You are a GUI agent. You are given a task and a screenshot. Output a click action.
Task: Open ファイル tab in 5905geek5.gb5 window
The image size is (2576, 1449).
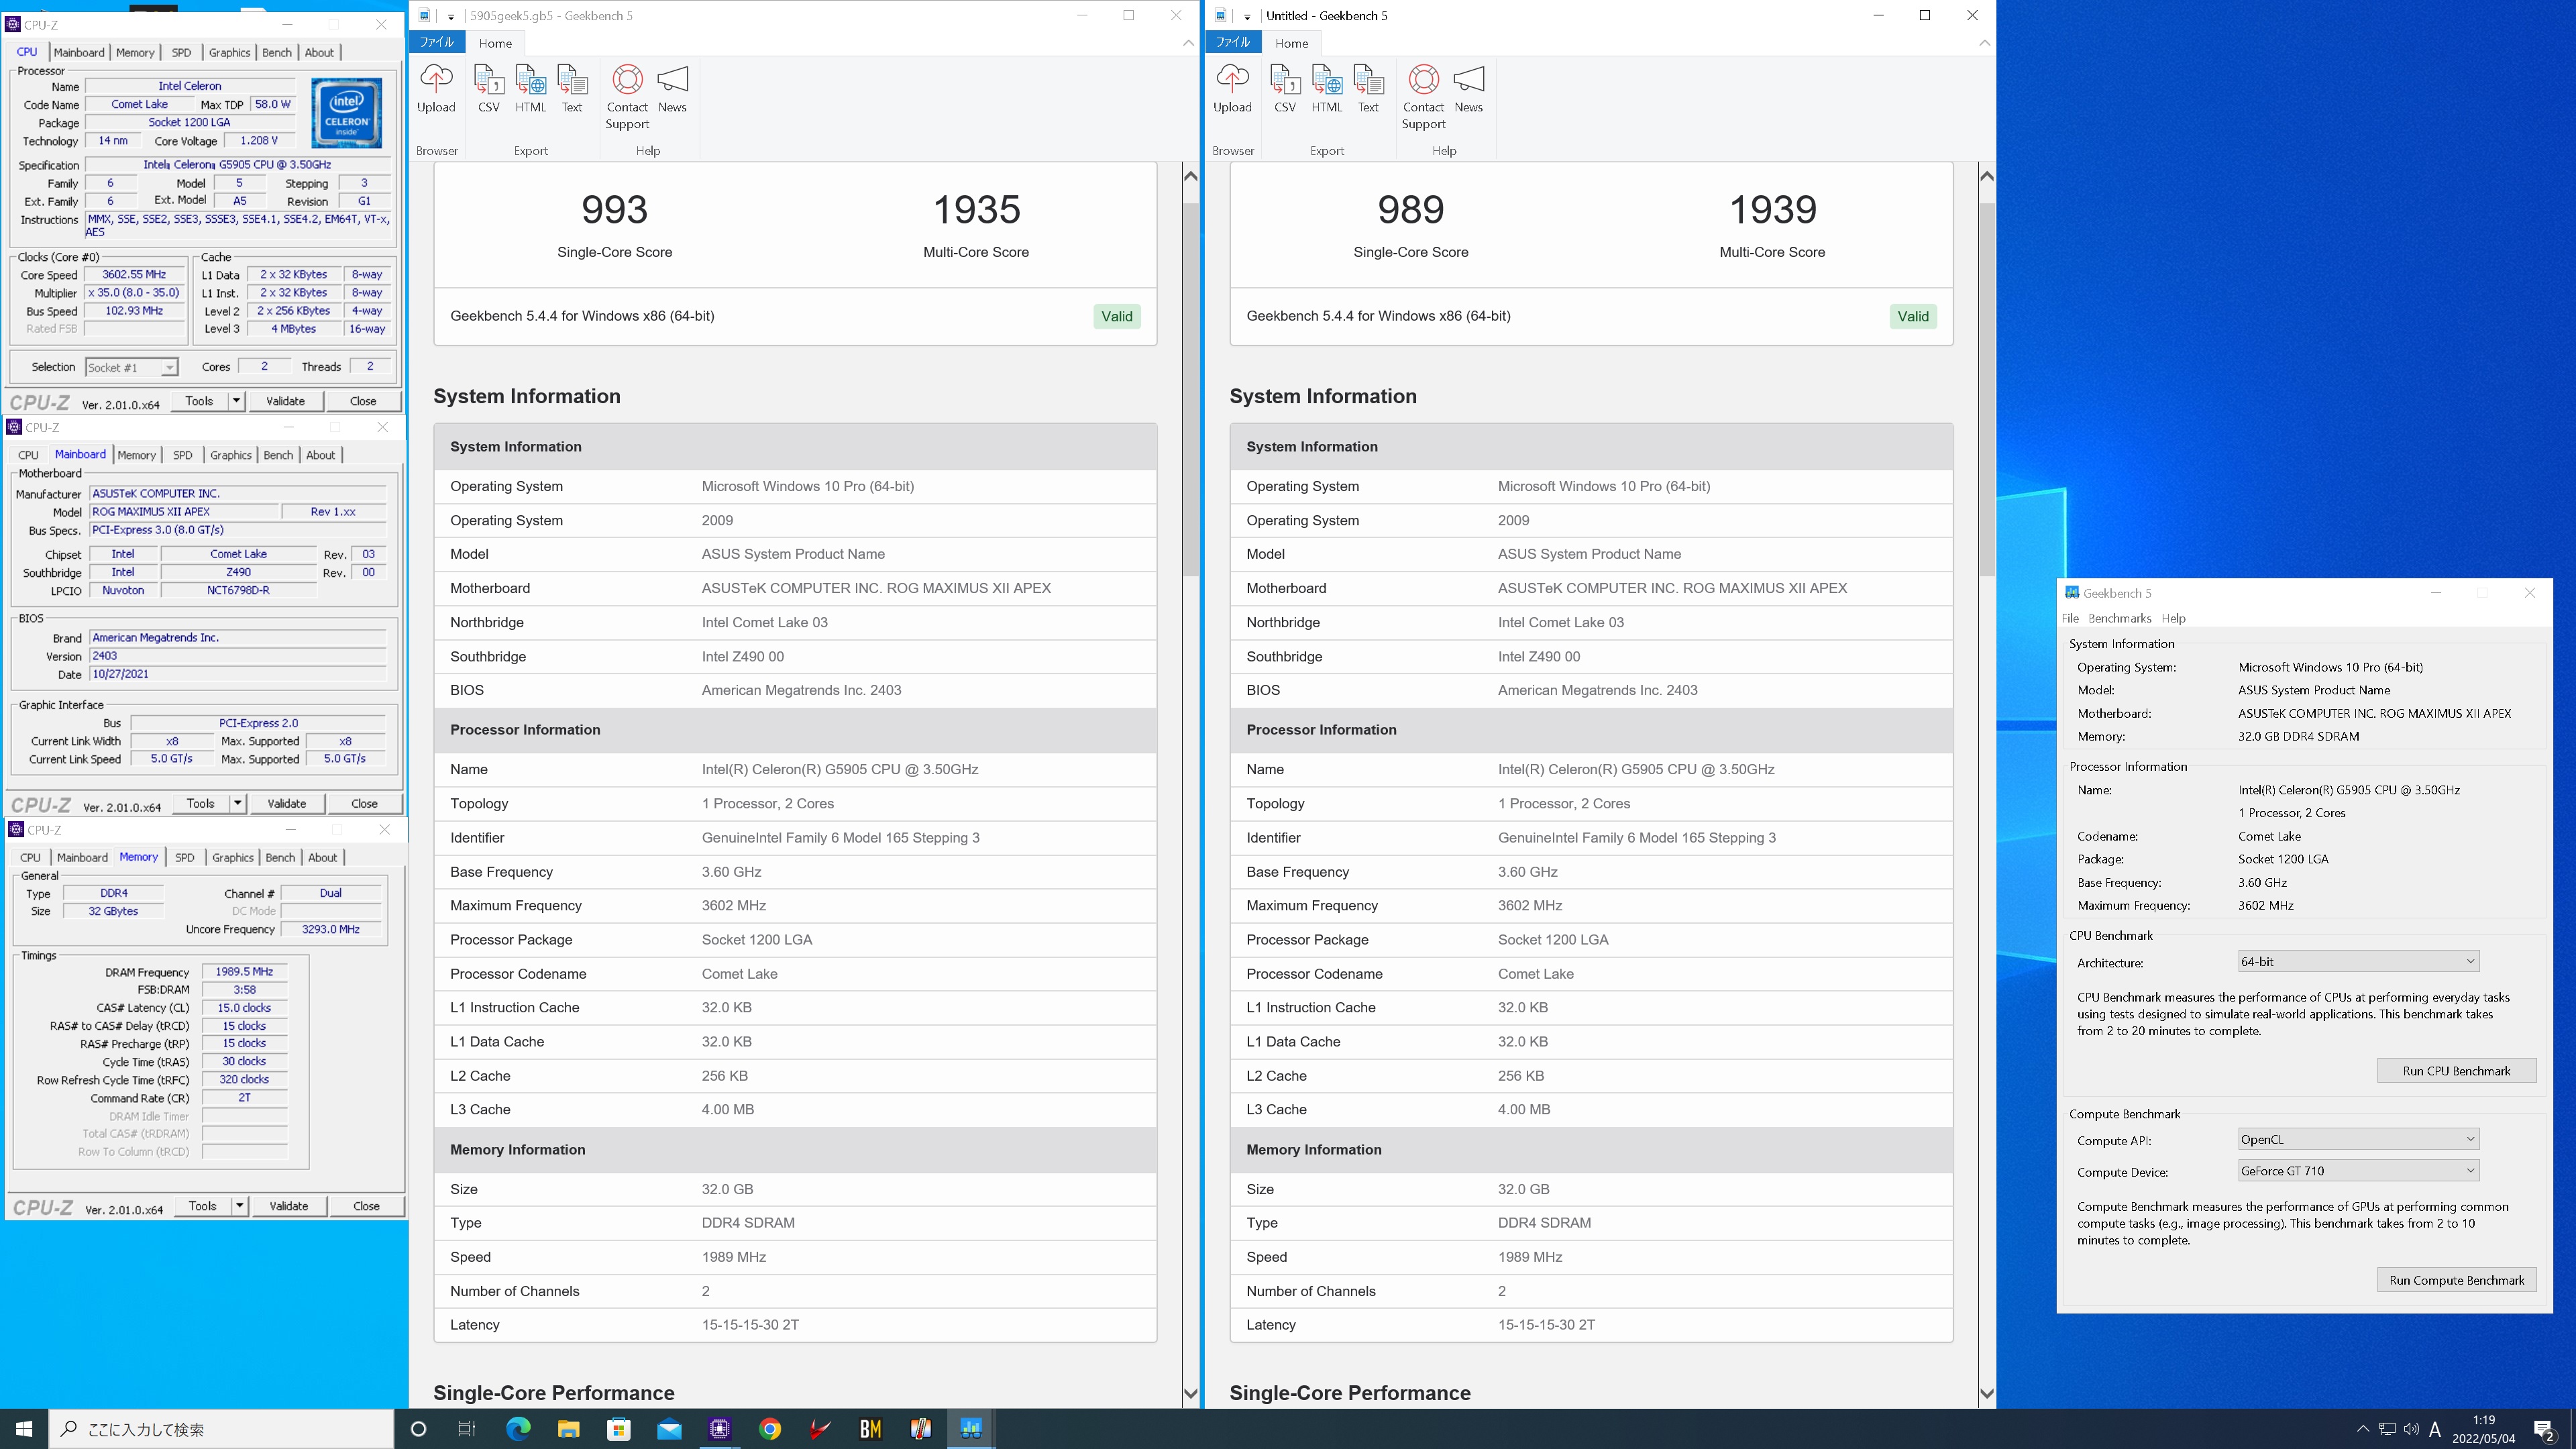[437, 42]
